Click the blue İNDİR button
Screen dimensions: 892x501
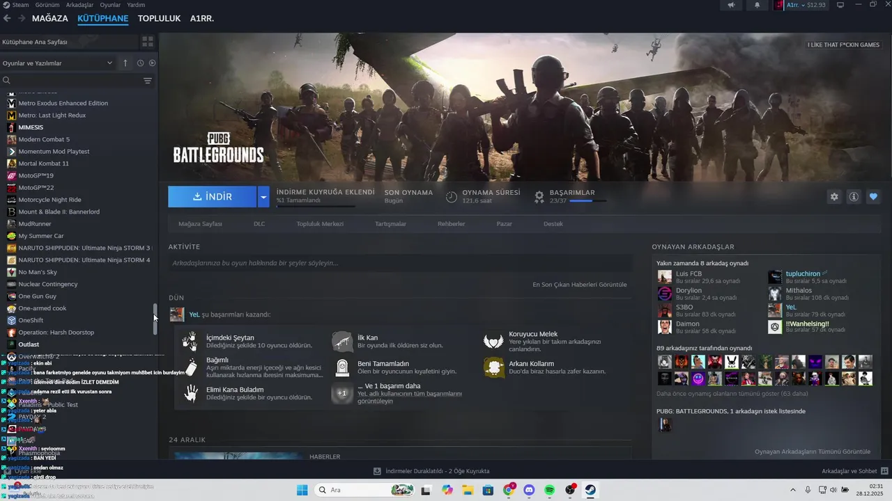click(213, 197)
